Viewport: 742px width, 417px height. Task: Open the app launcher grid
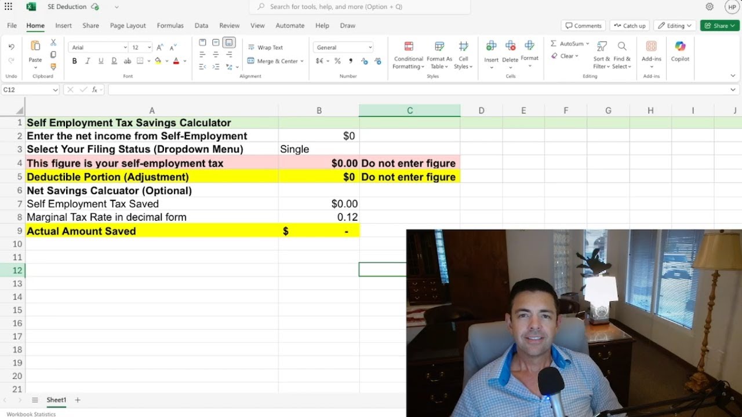click(8, 7)
